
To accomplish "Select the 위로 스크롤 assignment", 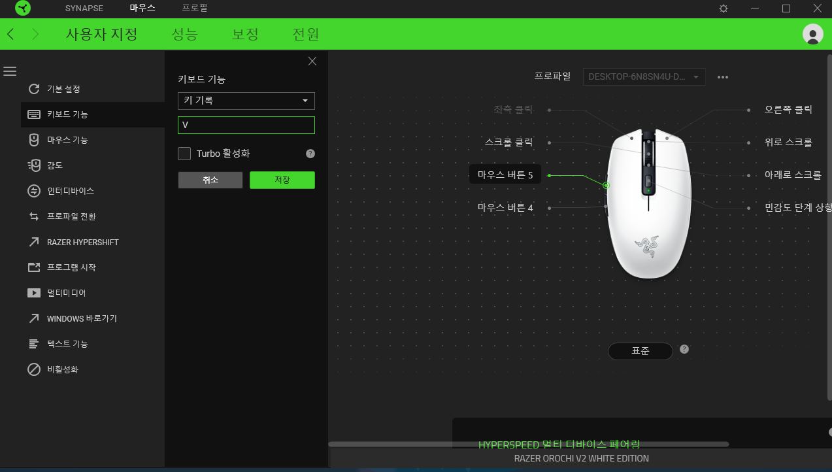I will tap(788, 142).
